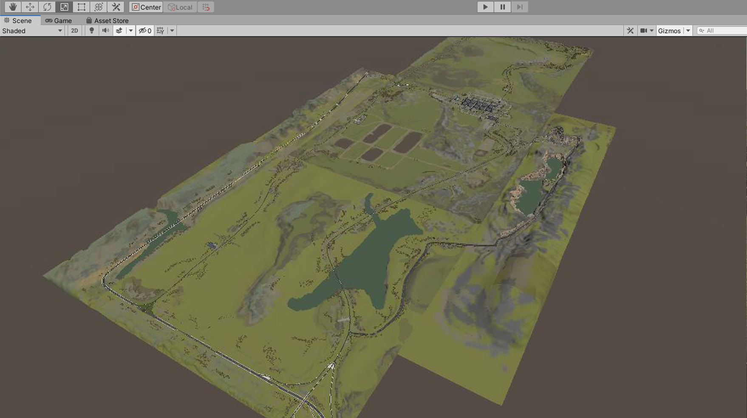Screen dimensions: 747x418
Task: Switch to the Game tab
Action: 59,20
